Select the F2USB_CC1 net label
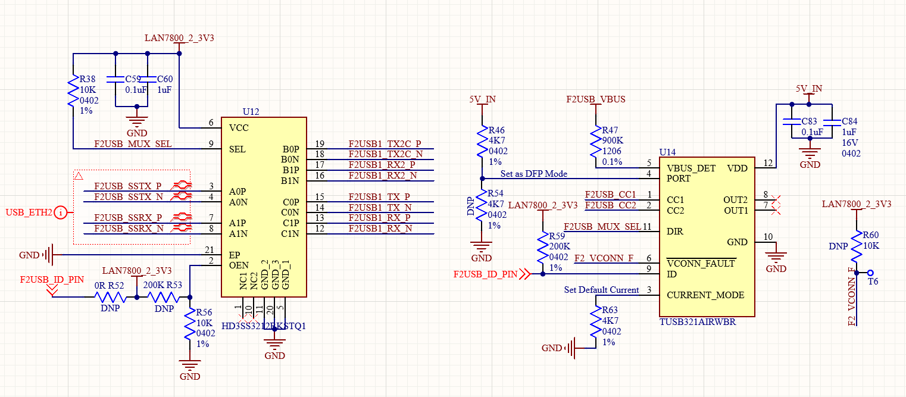 click(610, 195)
